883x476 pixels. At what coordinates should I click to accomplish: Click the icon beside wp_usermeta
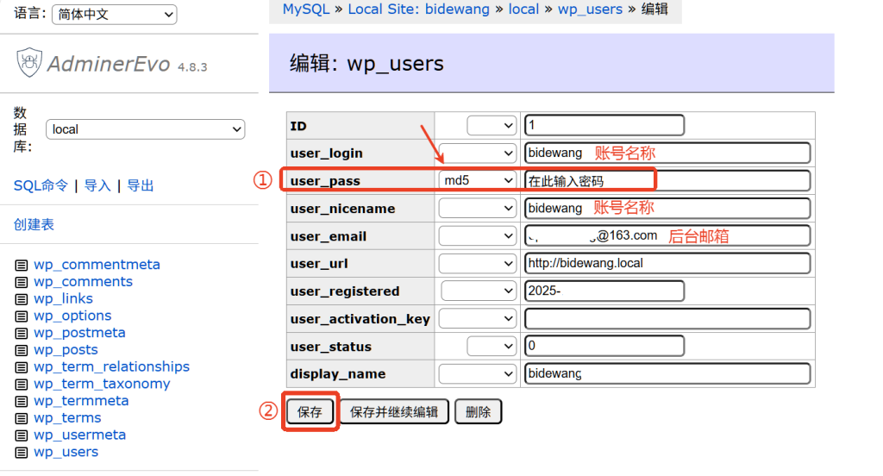[22, 435]
